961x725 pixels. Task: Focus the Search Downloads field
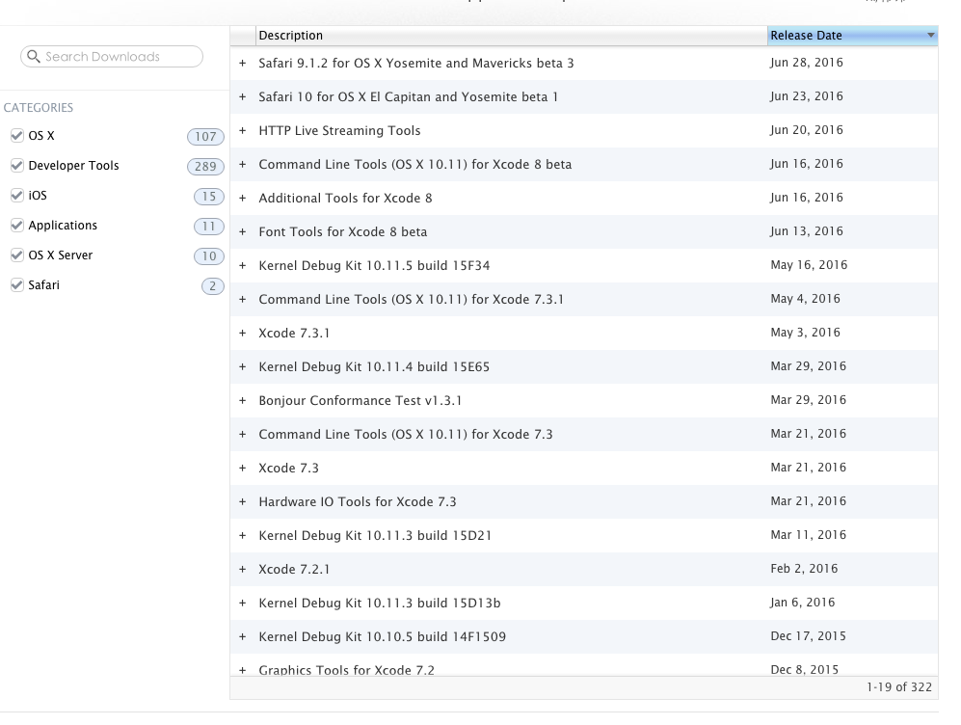click(x=112, y=56)
